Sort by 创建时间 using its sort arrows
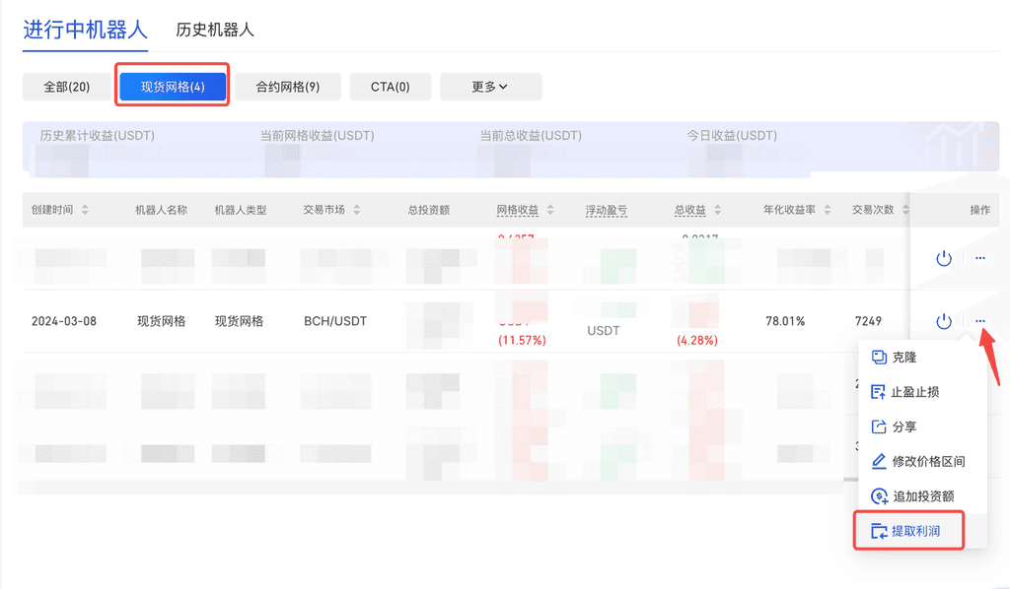Screen dimensions: 1010x589 pos(85,210)
